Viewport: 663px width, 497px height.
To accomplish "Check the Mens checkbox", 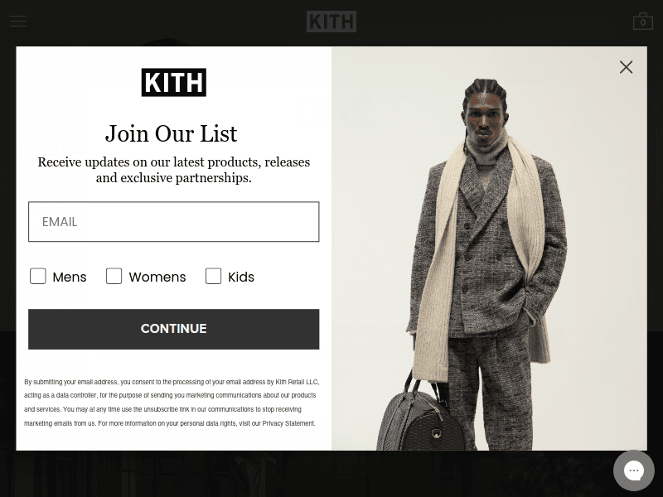I will pos(37,277).
